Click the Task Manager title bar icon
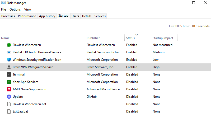211x126 pixels. 3,3
